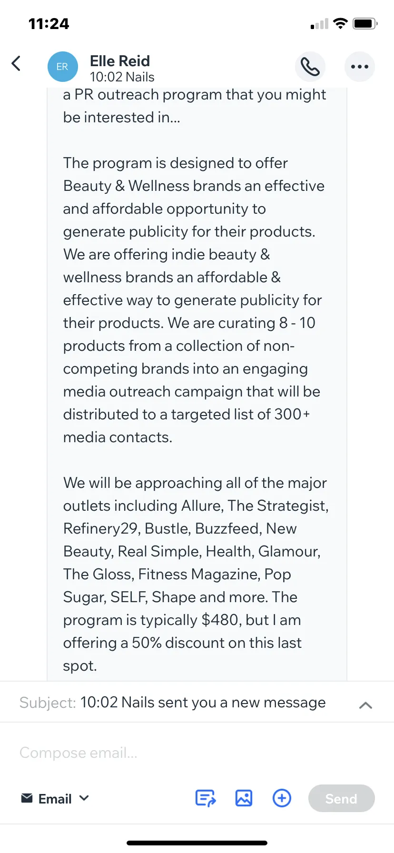Insert a saved reply template
The height and width of the screenshot is (853, 394).
coord(206,798)
